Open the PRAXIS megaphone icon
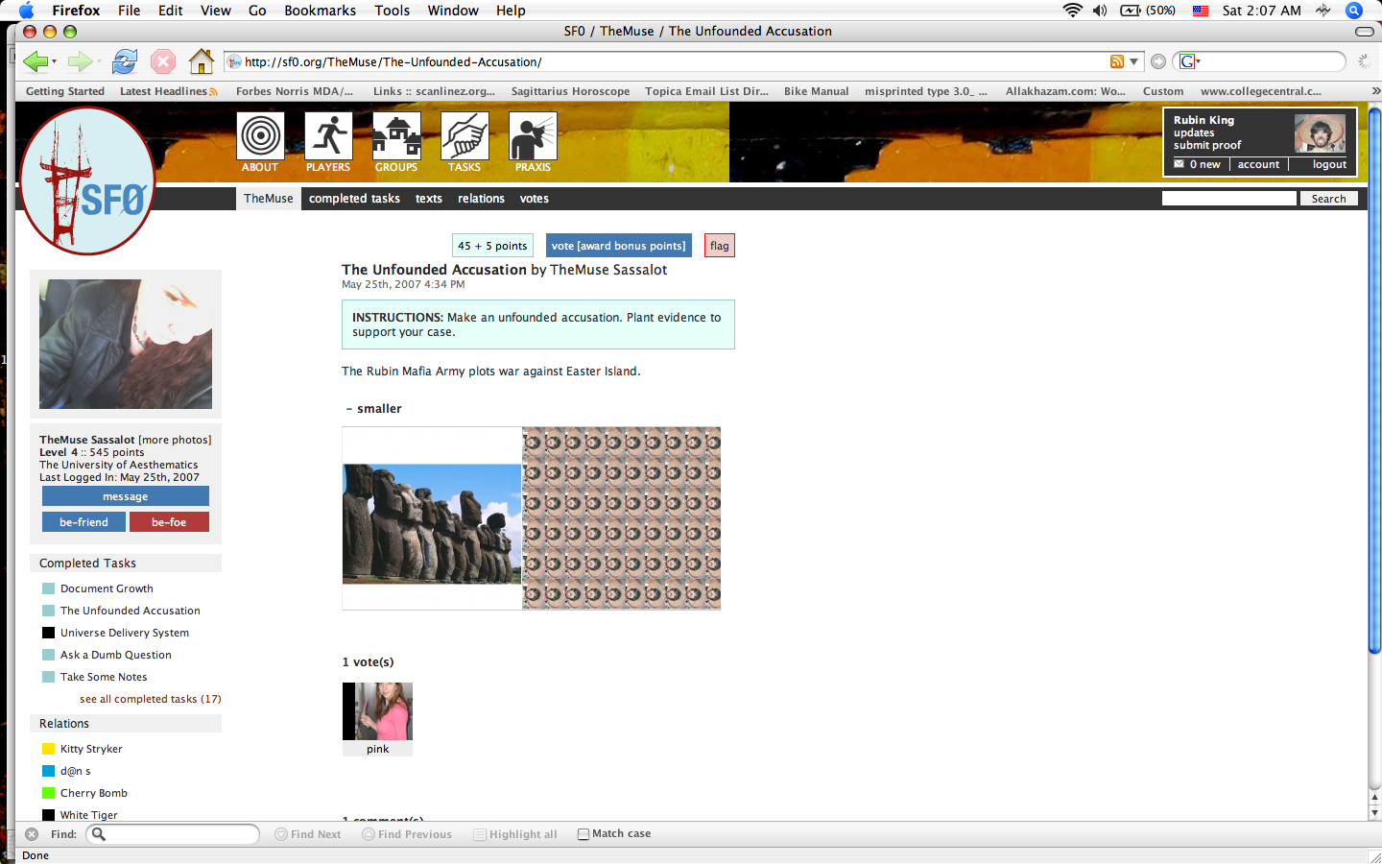The width and height of the screenshot is (1382, 864). point(533,136)
